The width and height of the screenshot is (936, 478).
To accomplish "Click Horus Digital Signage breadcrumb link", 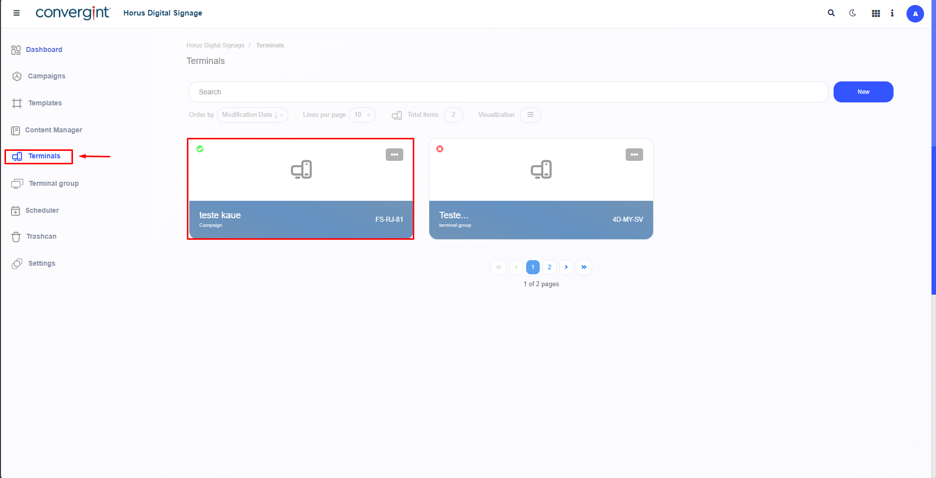I will (215, 45).
